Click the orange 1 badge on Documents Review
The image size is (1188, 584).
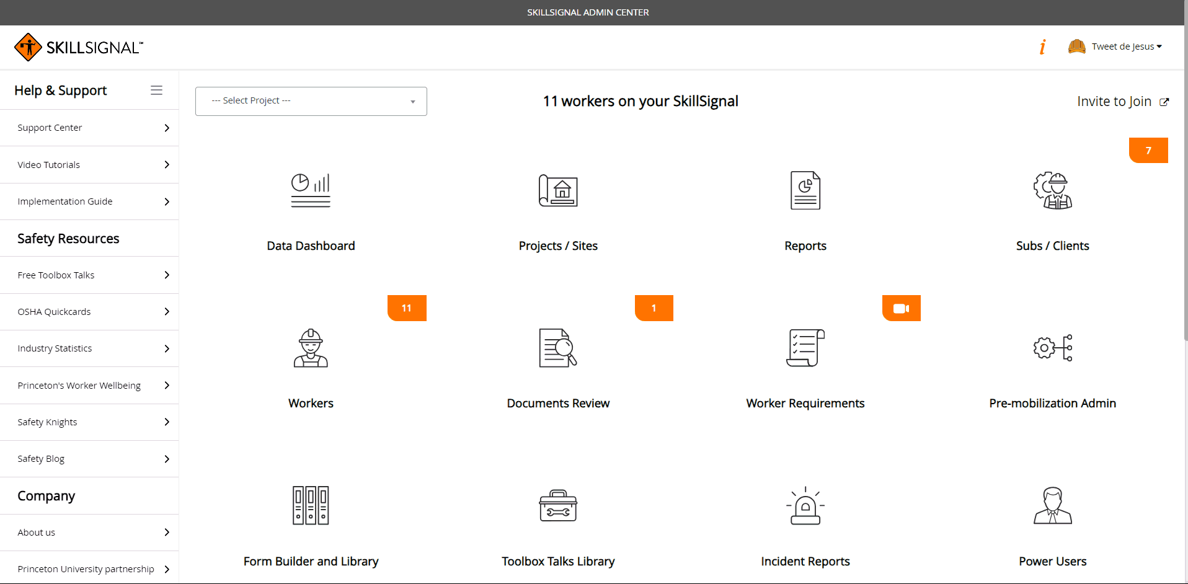pyautogui.click(x=654, y=308)
